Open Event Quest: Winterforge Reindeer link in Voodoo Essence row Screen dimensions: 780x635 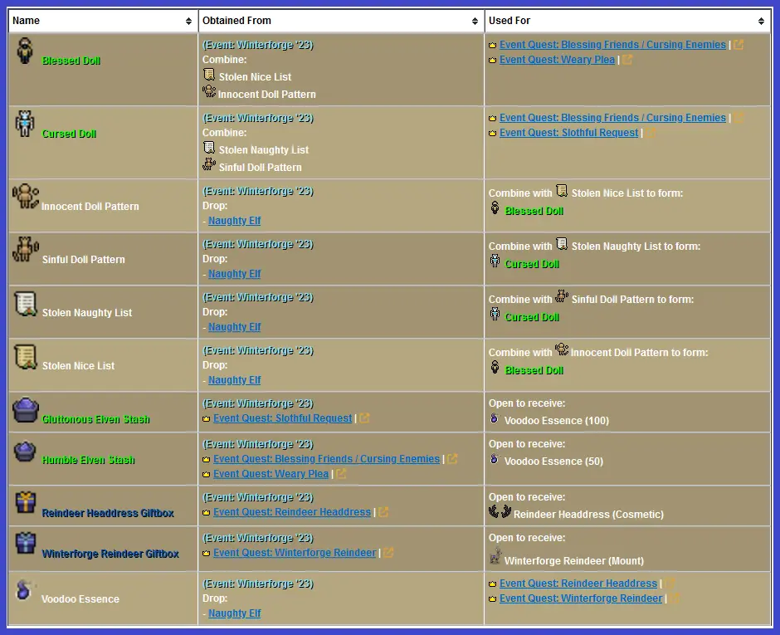tap(581, 598)
